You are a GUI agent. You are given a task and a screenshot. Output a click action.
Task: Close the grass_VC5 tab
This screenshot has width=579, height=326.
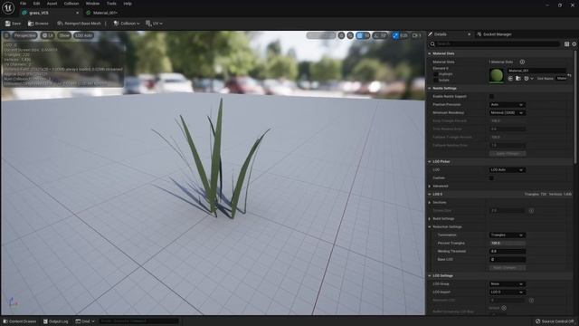(77, 13)
